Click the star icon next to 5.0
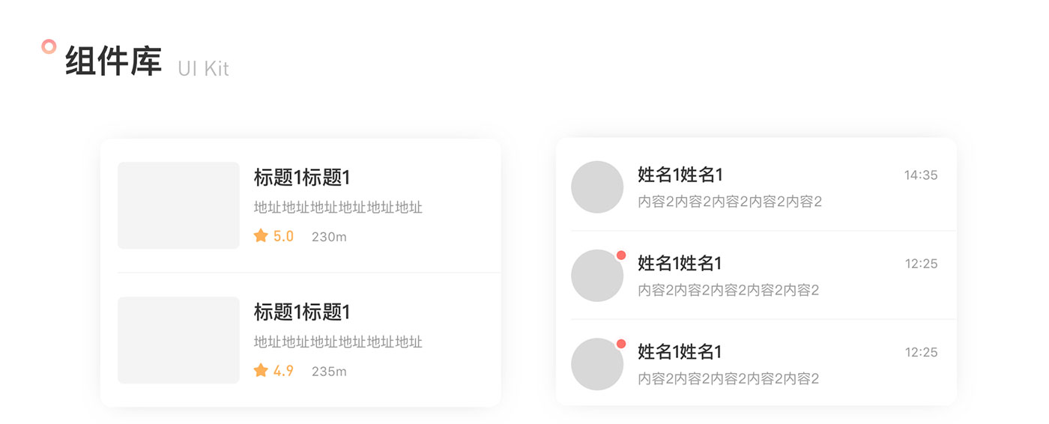1049x424 pixels. coord(261,236)
